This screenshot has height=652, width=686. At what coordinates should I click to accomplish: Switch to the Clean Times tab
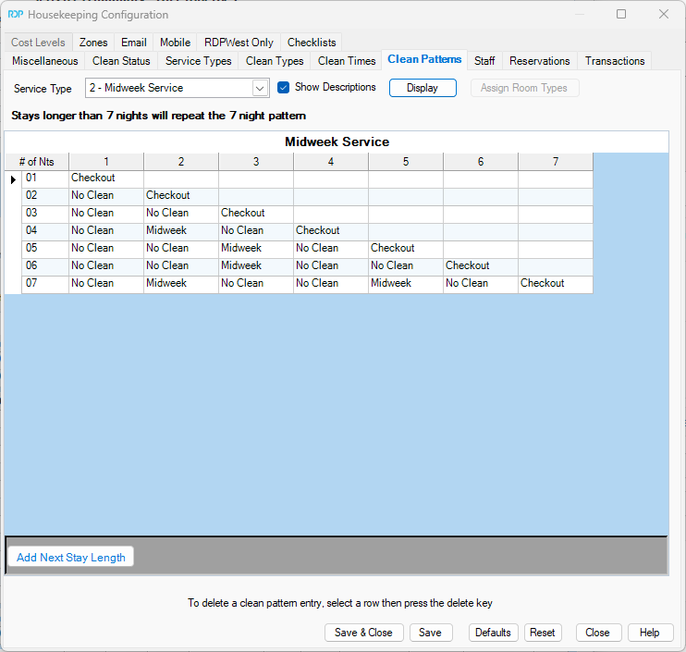click(x=347, y=61)
